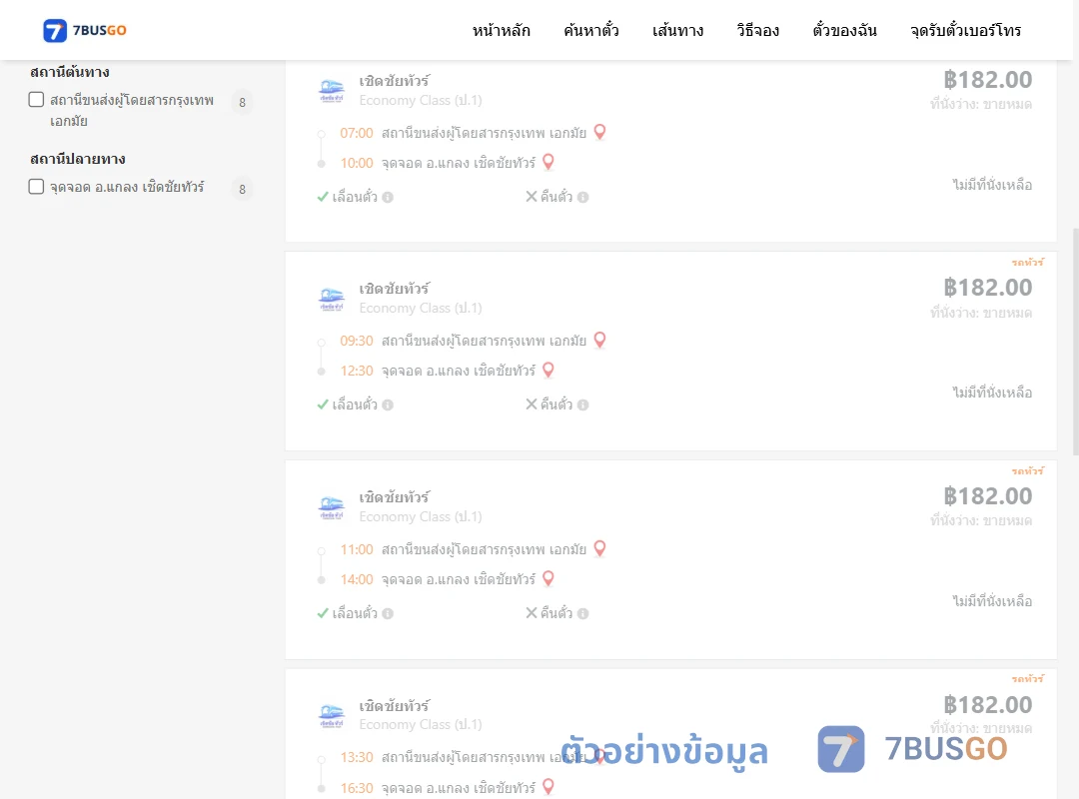Click green check icon on 07:00 trip
Screen dimensions: 1079x799
coord(323,197)
